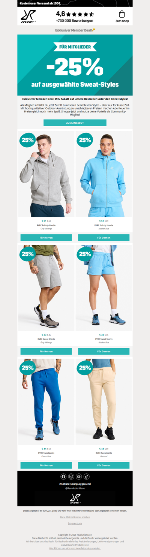The width and height of the screenshot is (150, 557).
Task: Click the star rating icons
Action: pyautogui.click(x=80, y=14)
